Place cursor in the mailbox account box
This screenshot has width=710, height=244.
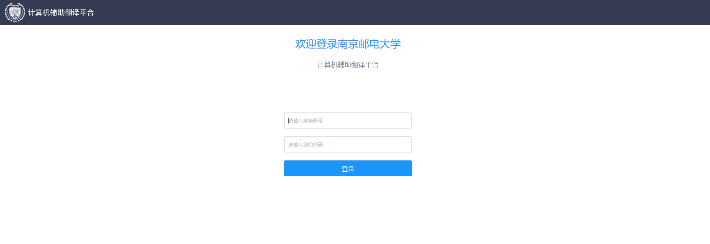coord(348,120)
